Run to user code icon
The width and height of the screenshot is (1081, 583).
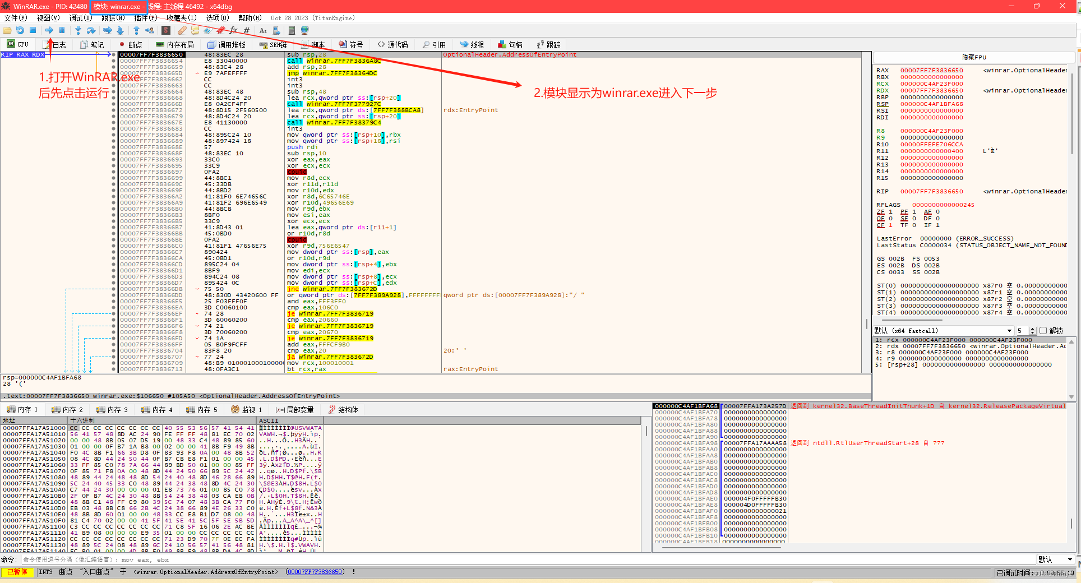150,30
